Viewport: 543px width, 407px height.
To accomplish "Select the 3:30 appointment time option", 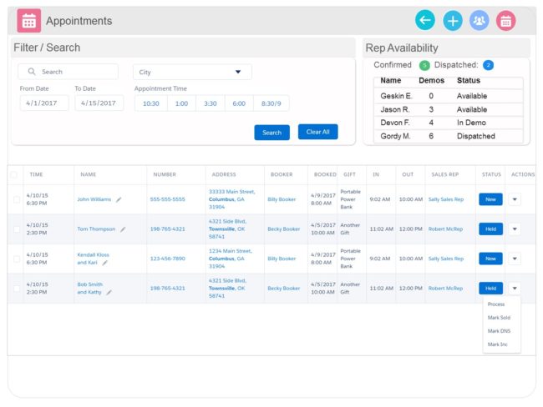I will (x=211, y=103).
